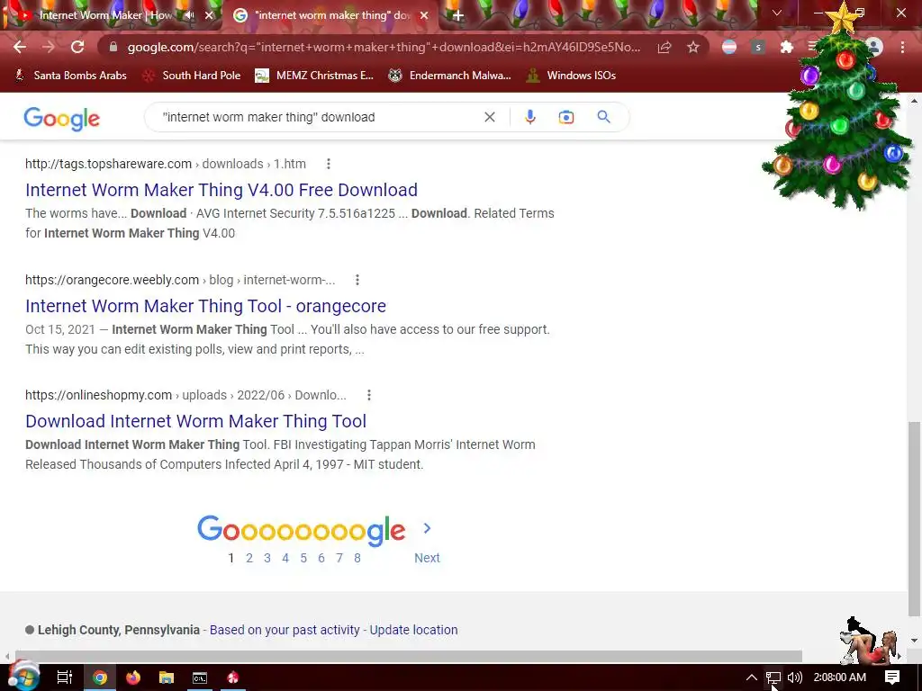Go to next results page chevron

428,528
